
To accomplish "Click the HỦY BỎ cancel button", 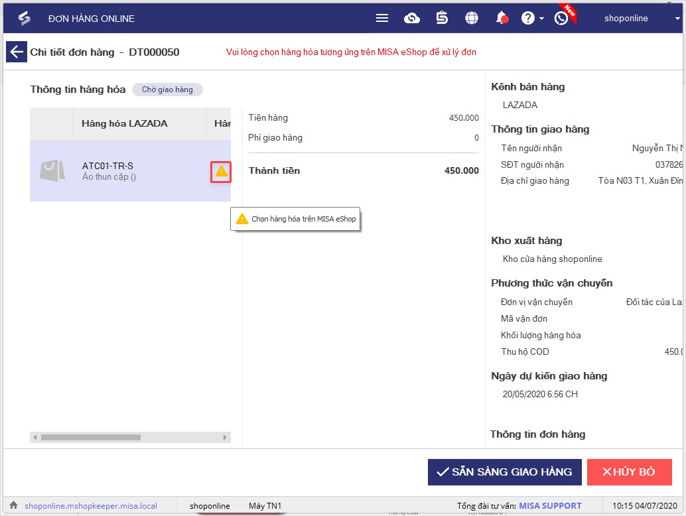I will click(629, 472).
